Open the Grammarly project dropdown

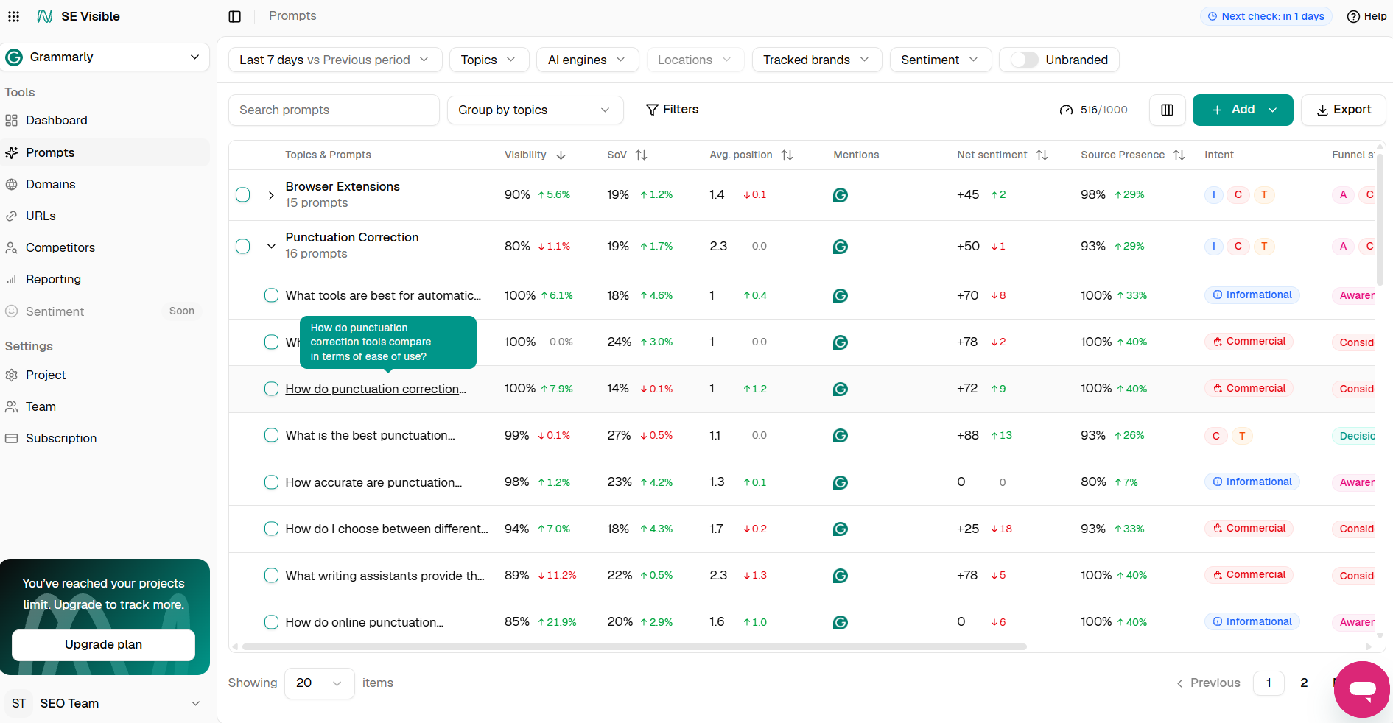(x=105, y=57)
